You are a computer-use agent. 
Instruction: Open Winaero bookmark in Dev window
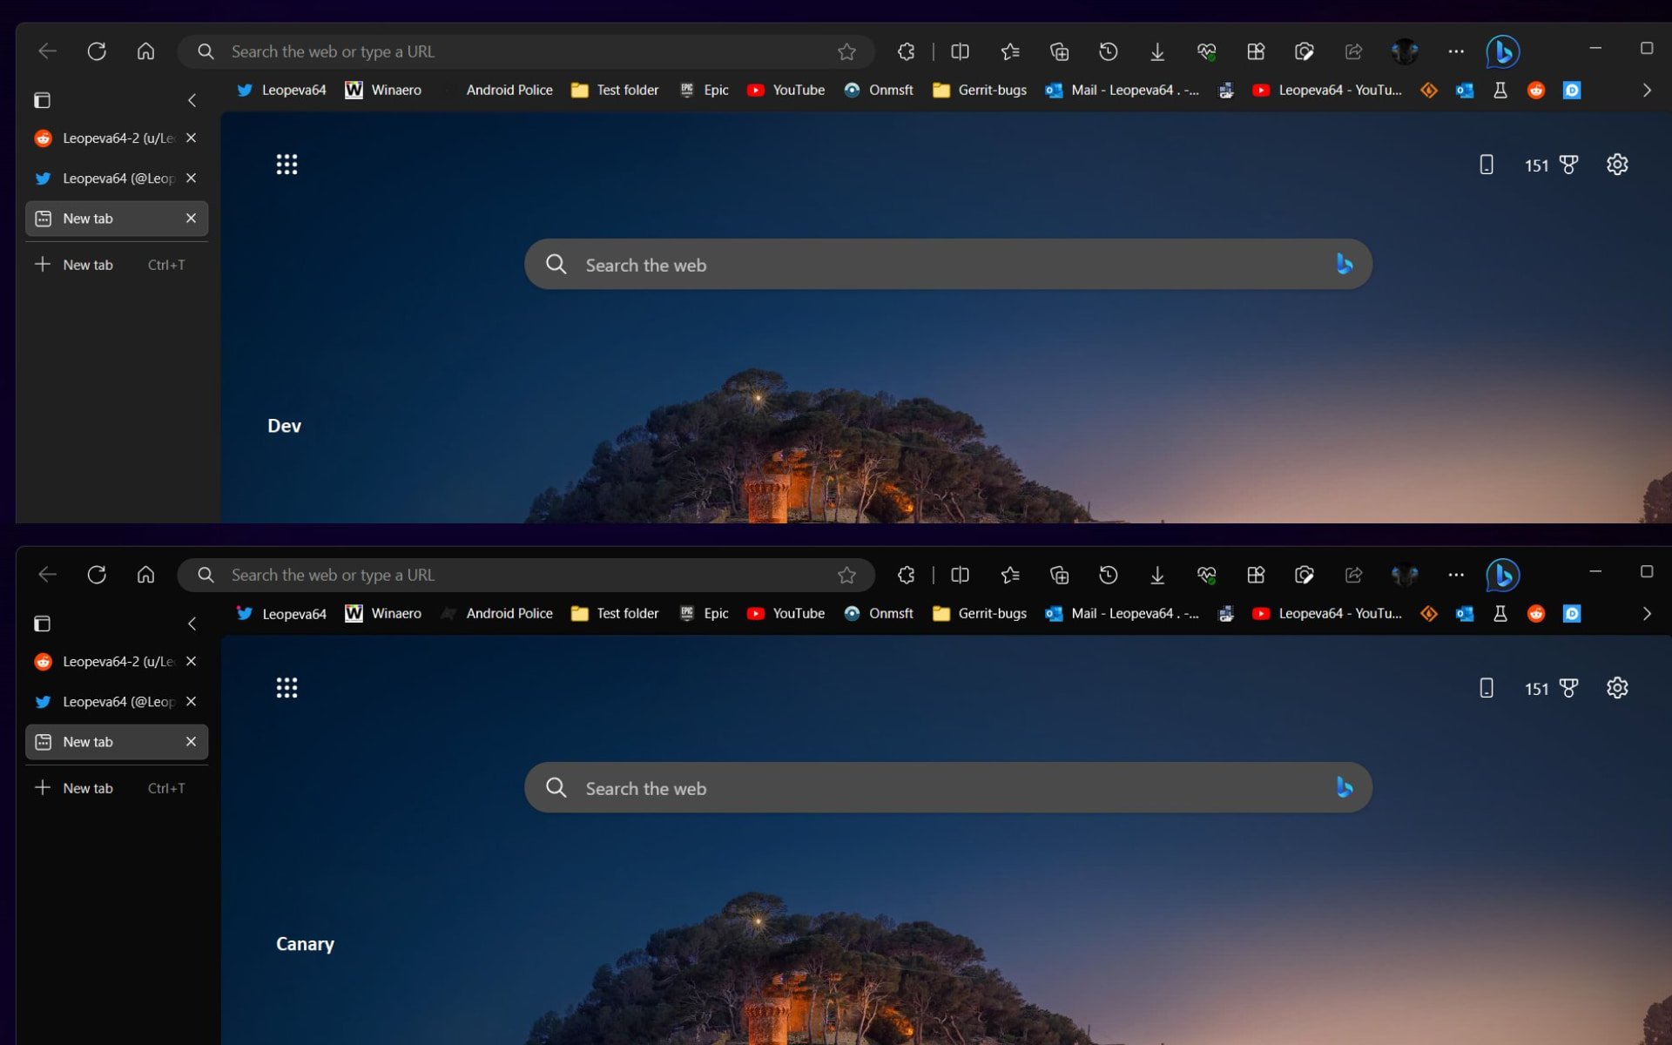tap(383, 90)
